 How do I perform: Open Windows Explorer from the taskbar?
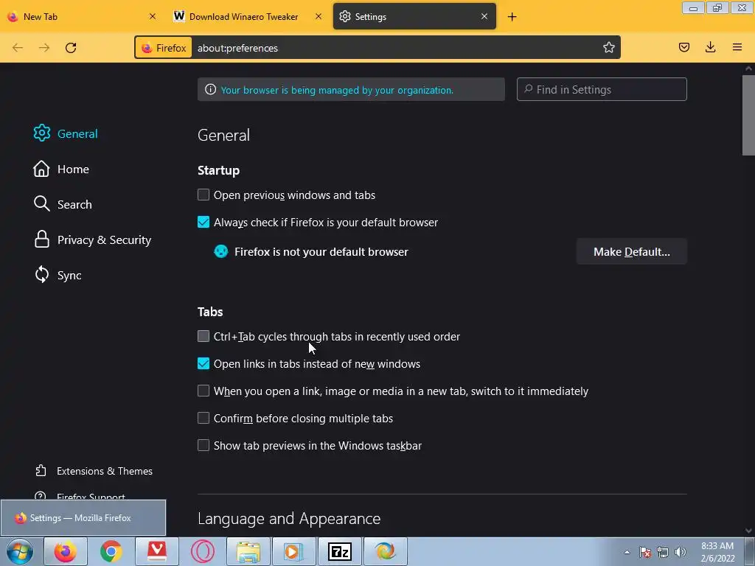tap(248, 551)
